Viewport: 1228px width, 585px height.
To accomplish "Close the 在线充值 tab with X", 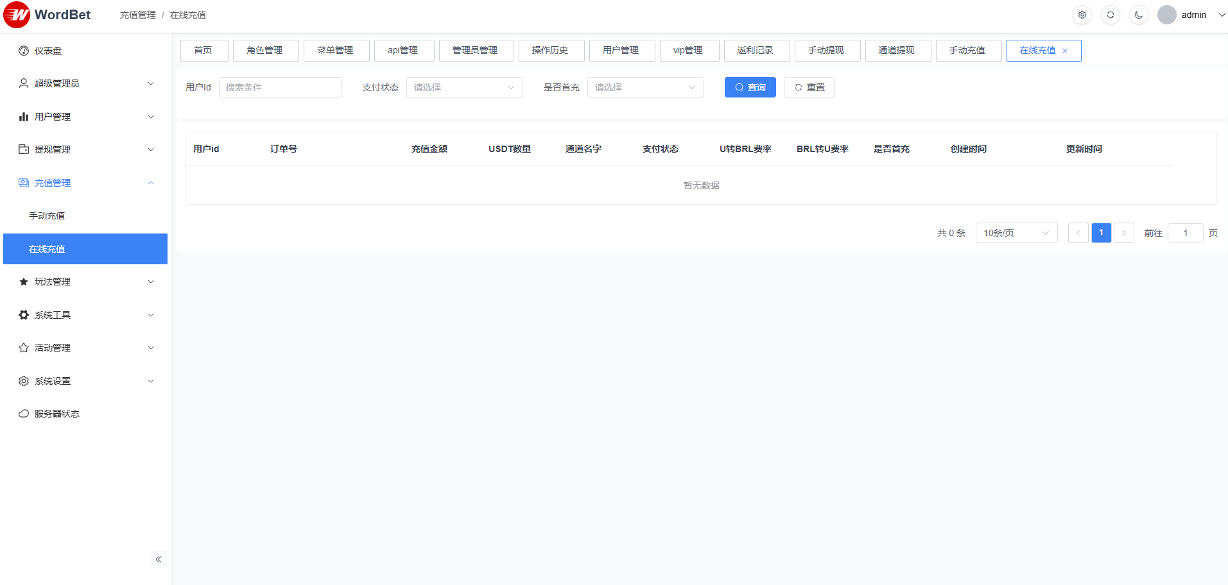I will click(x=1065, y=51).
